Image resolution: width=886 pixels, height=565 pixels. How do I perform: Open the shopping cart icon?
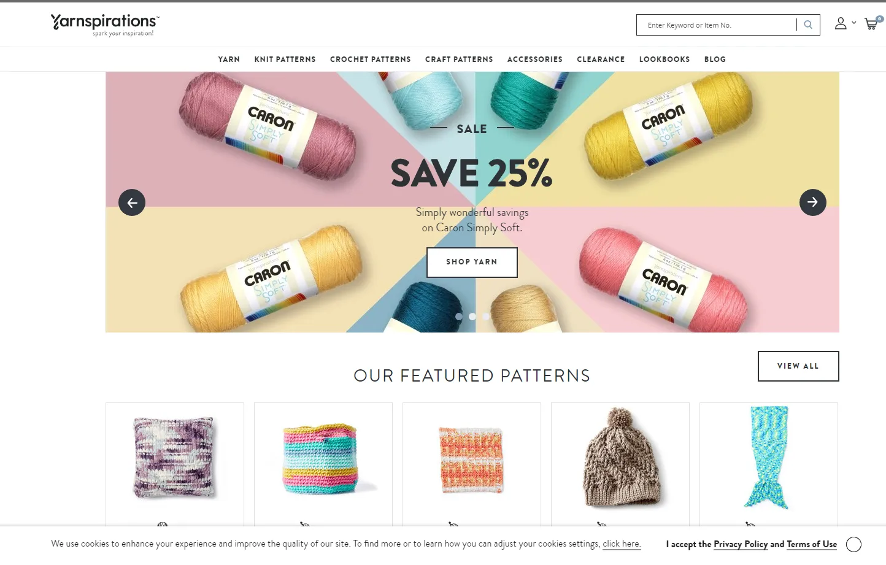871,24
